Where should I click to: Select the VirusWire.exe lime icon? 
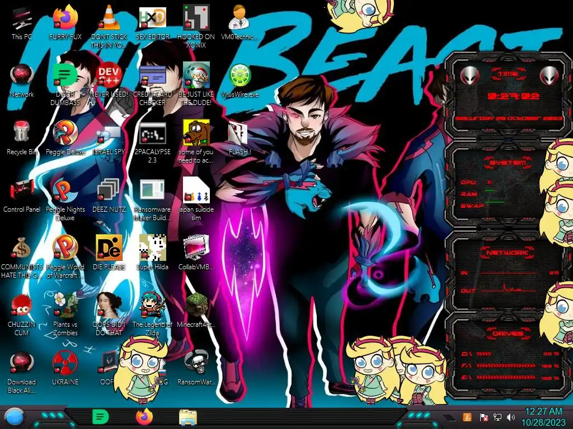click(239, 80)
